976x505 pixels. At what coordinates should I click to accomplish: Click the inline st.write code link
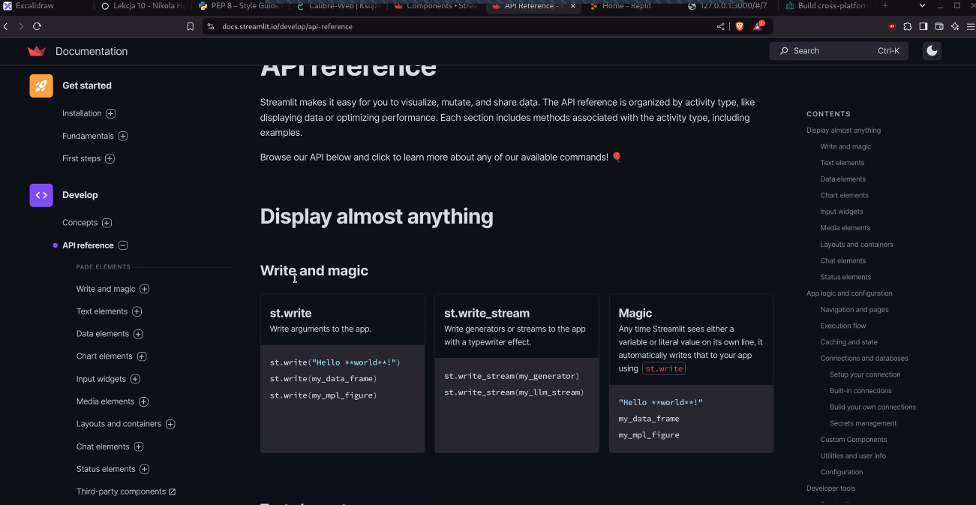[664, 368]
